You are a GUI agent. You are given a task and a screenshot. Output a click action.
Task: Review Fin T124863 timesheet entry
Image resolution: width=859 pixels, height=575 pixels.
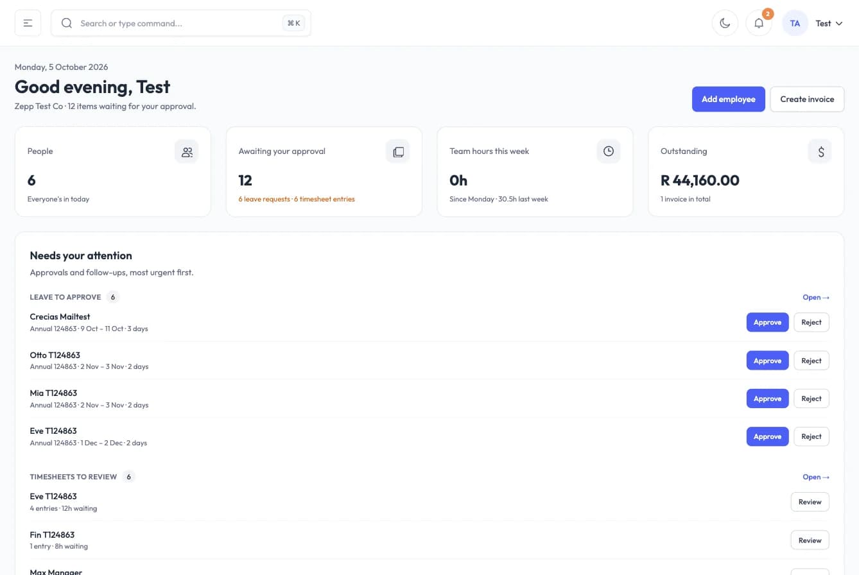[x=810, y=540]
